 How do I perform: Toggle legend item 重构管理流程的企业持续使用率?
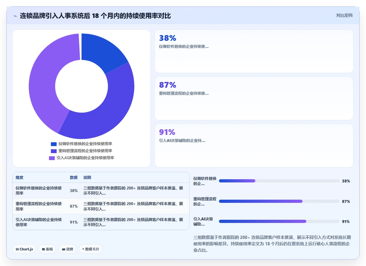point(81,151)
